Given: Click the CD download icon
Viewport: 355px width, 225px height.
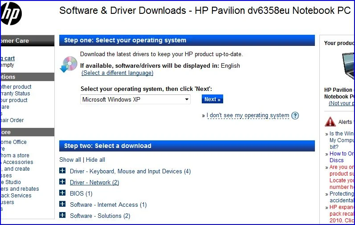Looking at the screenshot, I should 69,64.
